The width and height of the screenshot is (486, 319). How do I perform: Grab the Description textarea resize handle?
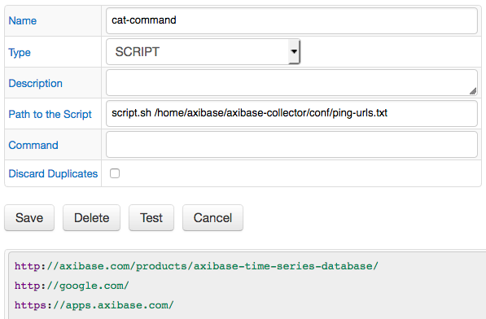473,91
